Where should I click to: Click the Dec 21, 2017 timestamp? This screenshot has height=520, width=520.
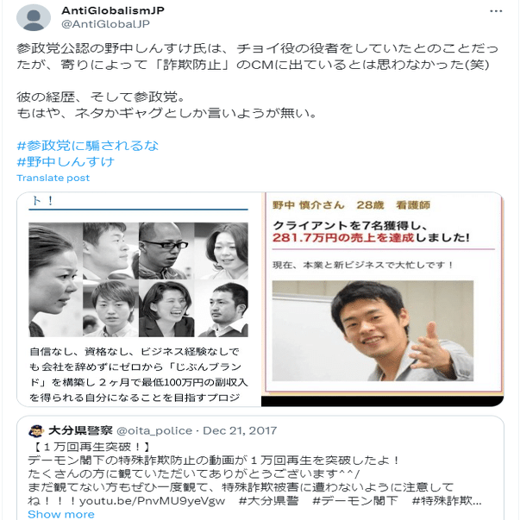point(240,430)
